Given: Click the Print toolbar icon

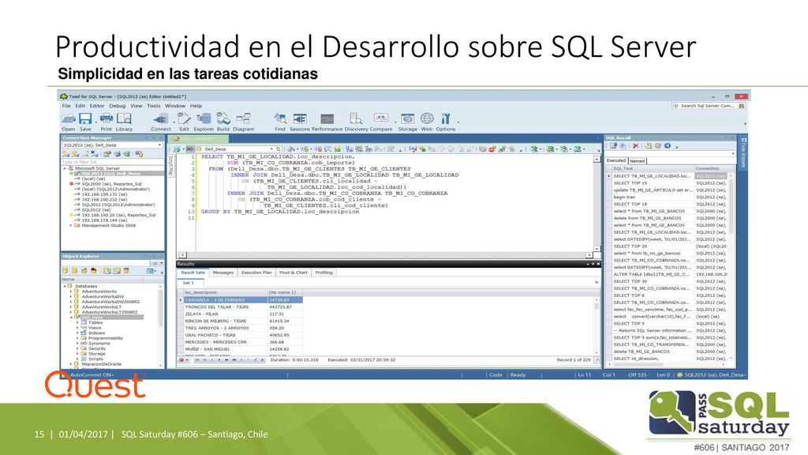Looking at the screenshot, I should click(107, 122).
